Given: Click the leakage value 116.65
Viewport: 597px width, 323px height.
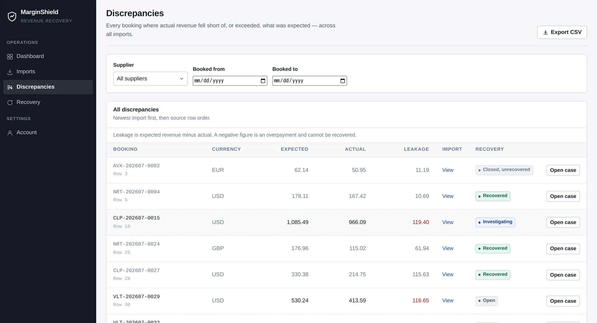Looking at the screenshot, I should point(421,301).
